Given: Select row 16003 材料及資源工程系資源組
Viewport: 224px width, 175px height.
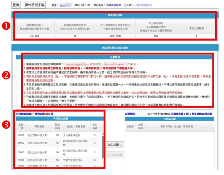Looking at the screenshot, I should (x=59, y=152).
